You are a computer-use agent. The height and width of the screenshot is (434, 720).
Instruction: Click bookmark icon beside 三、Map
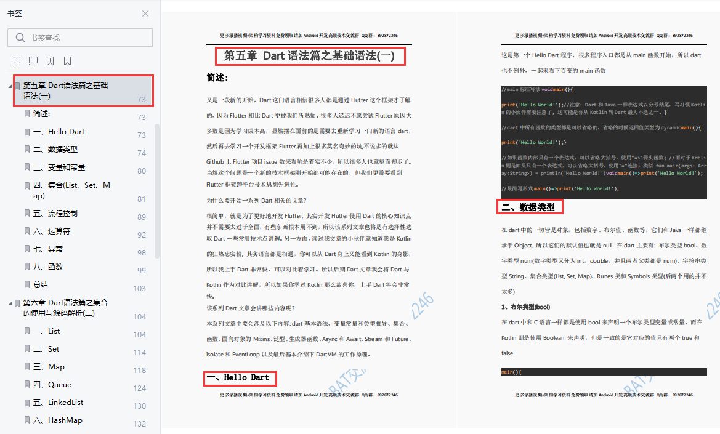tap(27, 367)
